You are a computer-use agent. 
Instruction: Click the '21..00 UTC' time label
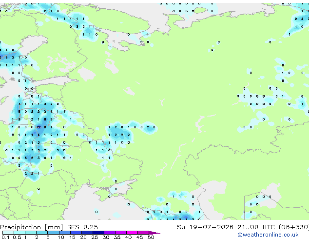[x=256, y=227]
